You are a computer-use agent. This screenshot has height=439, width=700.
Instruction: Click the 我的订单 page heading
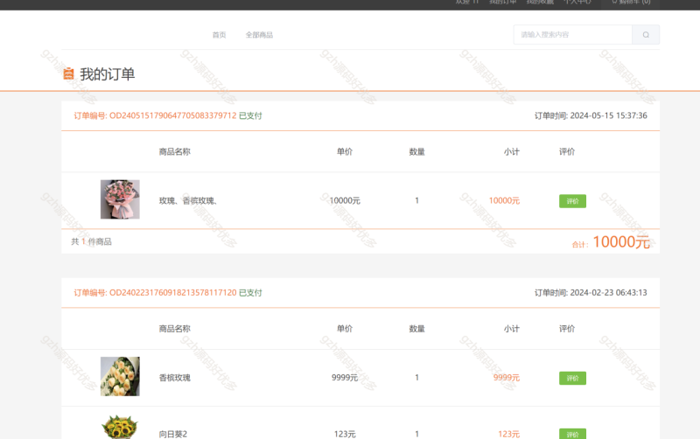(x=107, y=74)
